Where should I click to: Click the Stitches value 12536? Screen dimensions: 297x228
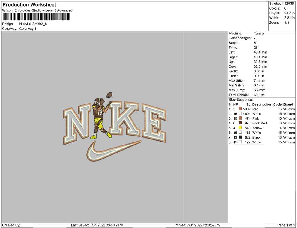tap(289, 4)
